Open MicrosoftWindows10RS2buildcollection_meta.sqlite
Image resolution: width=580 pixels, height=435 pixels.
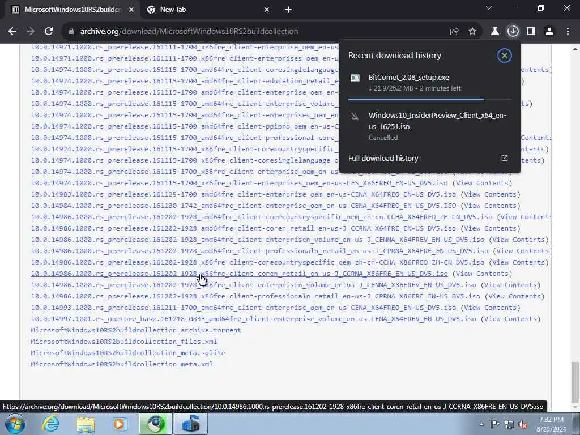pyautogui.click(x=127, y=353)
